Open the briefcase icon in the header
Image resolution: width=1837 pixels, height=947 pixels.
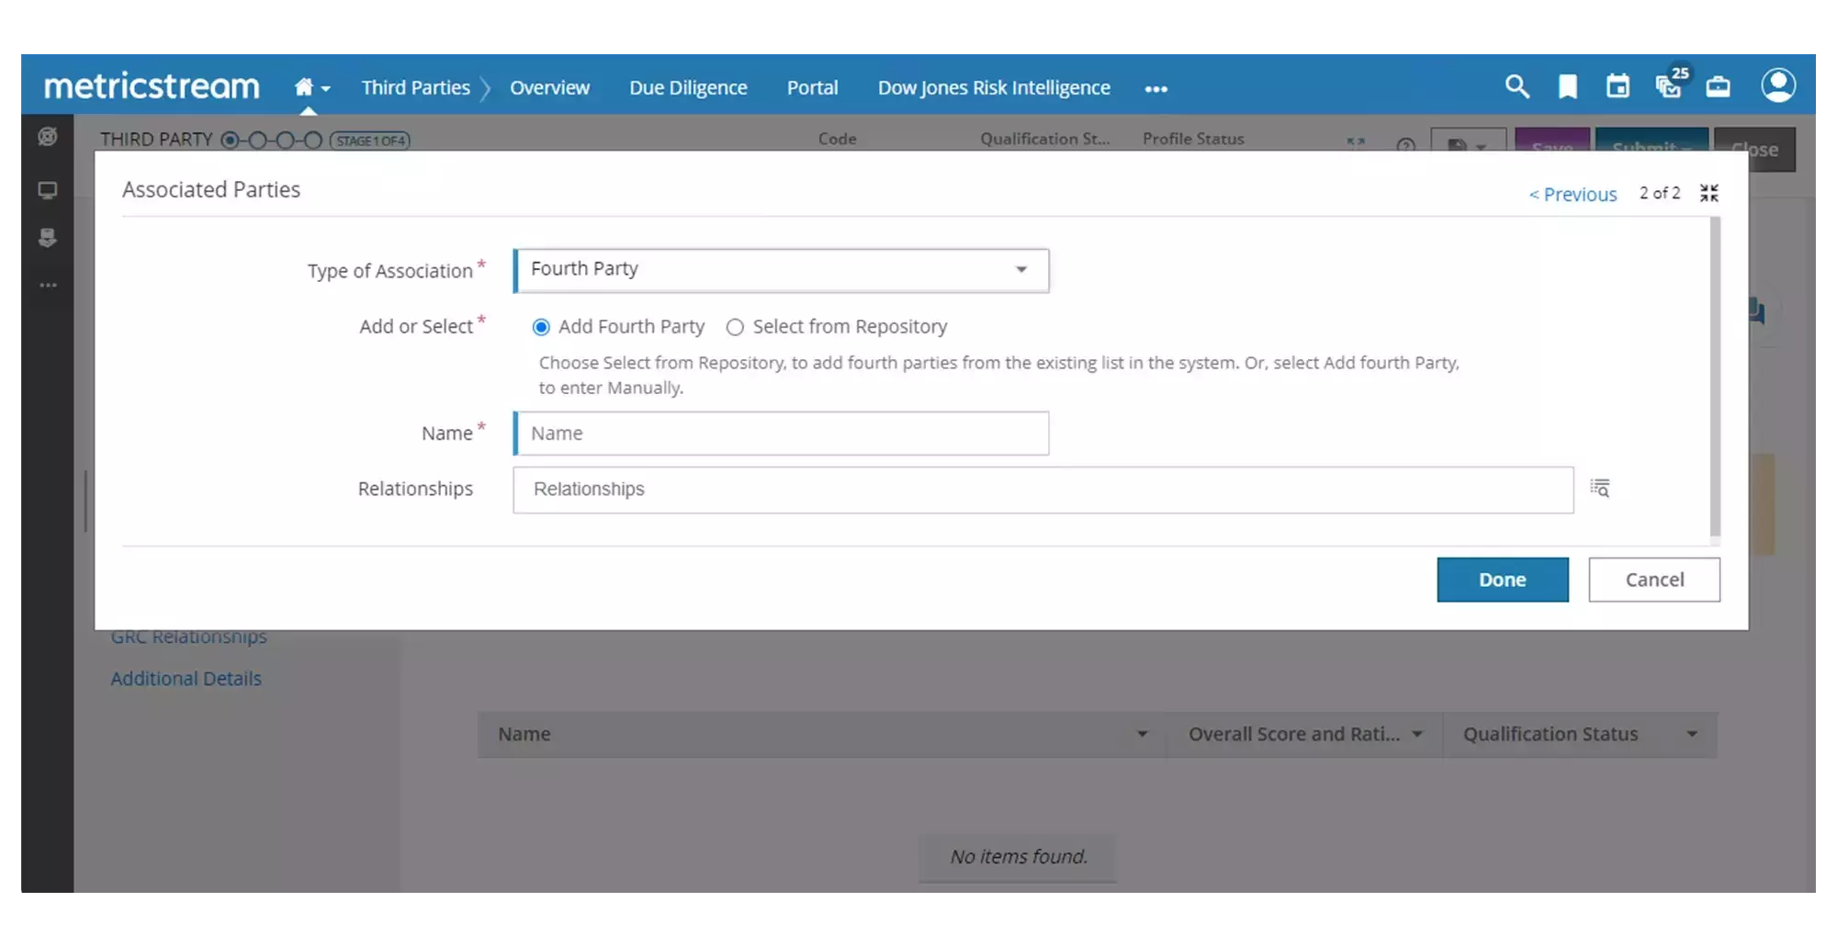point(1719,86)
